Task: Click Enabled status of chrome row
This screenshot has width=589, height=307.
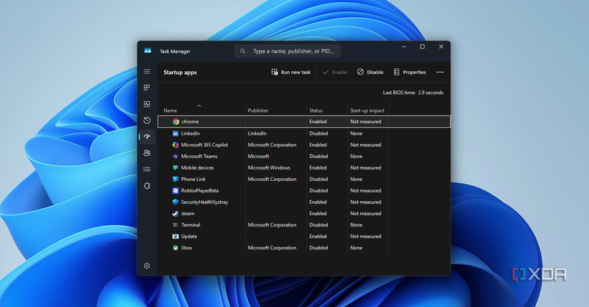Action: (x=318, y=122)
